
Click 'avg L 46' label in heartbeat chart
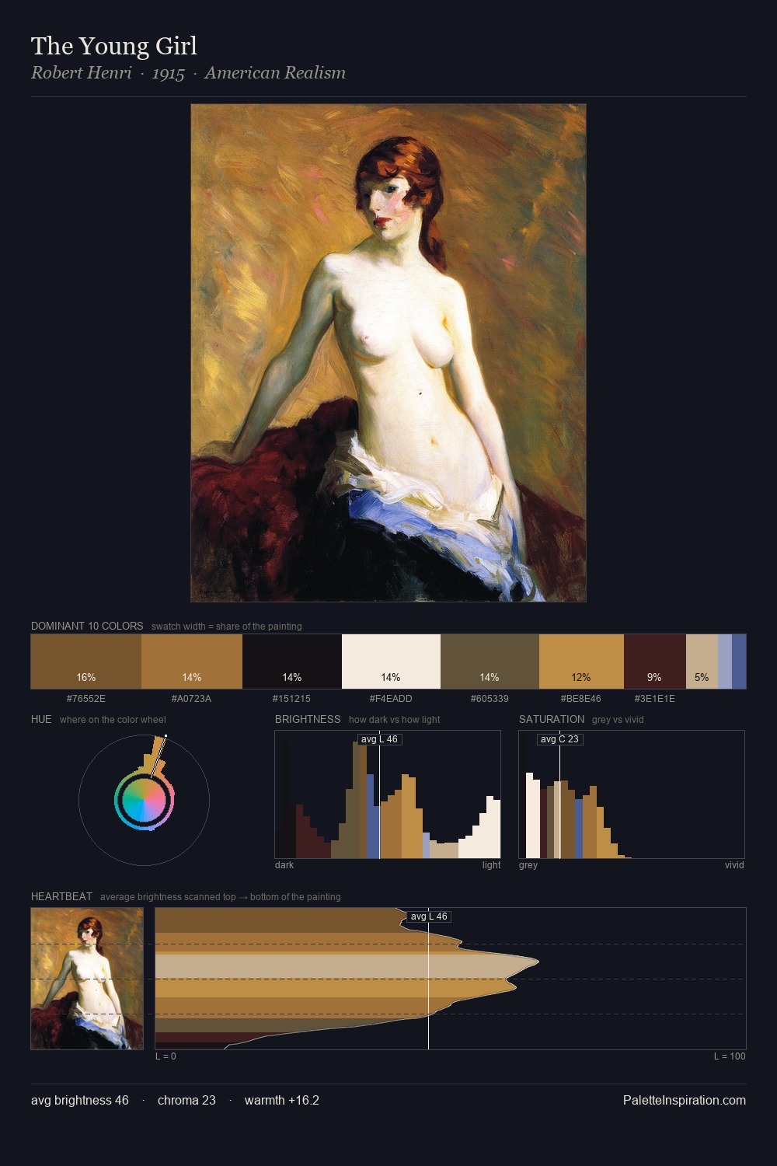click(x=429, y=916)
